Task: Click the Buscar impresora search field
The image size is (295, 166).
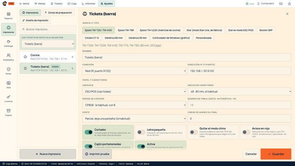Action: 48,30
